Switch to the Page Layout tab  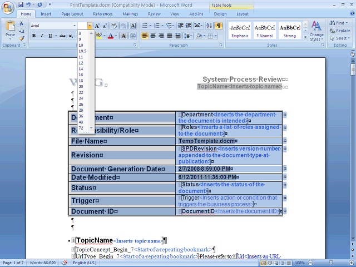coord(72,14)
